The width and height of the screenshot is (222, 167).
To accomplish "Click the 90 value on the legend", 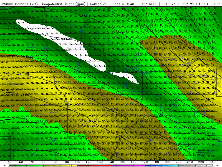I will 55,162.
